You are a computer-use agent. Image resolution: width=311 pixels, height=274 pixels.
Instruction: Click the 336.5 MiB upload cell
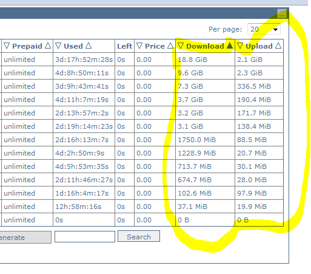coord(259,86)
